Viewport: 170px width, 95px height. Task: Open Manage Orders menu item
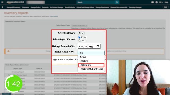pyautogui.click(x=35, y=7)
